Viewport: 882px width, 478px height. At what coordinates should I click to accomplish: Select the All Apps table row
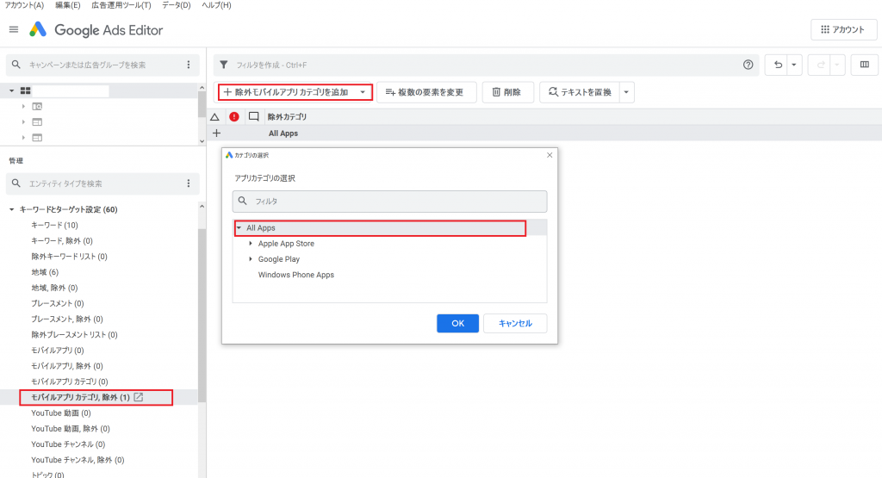544,133
